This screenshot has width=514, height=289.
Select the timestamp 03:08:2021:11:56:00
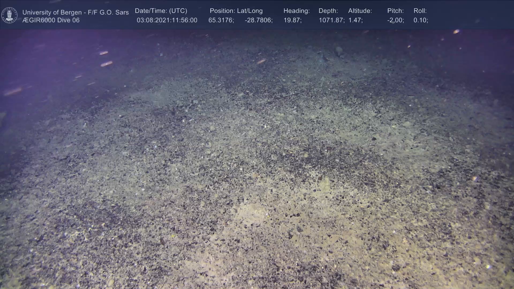167,20
